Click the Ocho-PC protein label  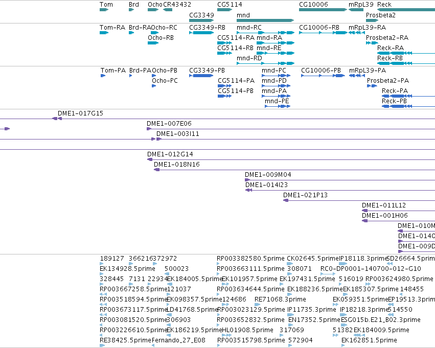165,81
